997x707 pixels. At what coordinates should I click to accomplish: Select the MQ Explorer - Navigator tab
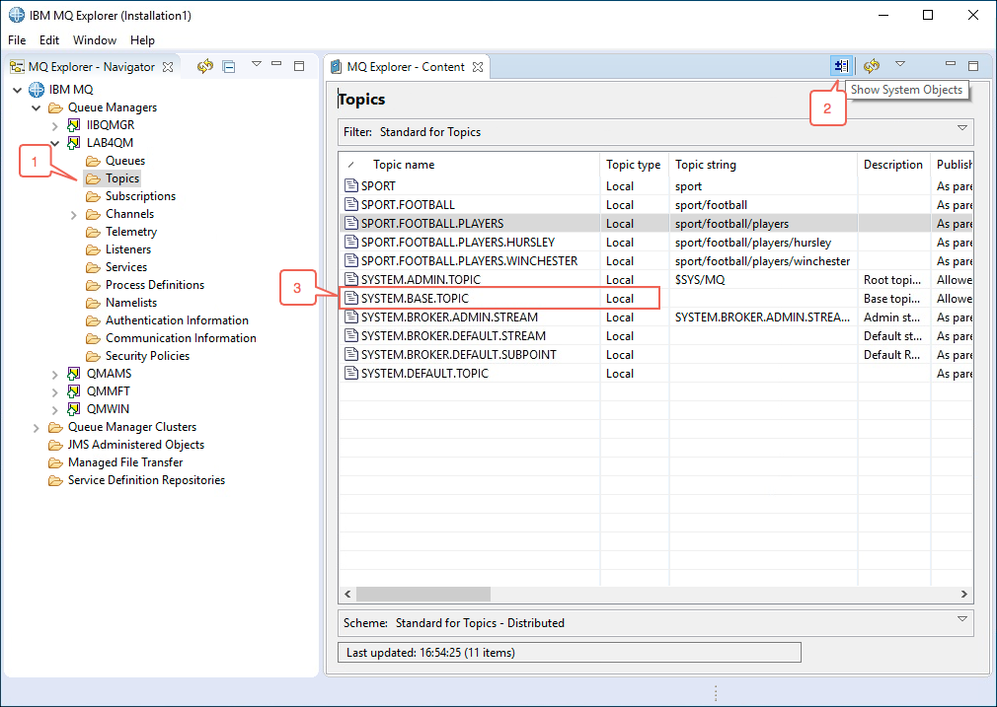(91, 67)
